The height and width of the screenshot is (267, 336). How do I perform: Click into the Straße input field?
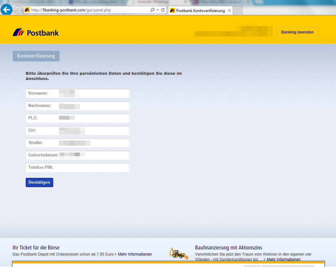(78, 143)
